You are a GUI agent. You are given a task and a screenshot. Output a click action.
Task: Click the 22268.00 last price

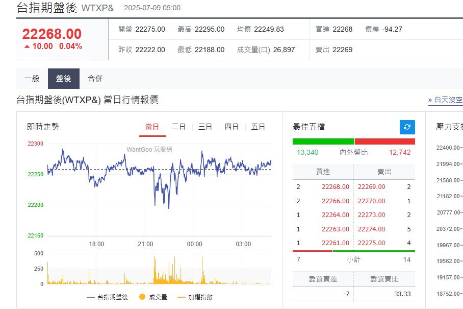(52, 34)
